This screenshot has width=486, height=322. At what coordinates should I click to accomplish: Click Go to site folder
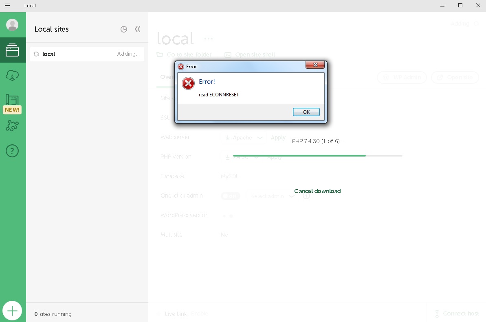(184, 55)
